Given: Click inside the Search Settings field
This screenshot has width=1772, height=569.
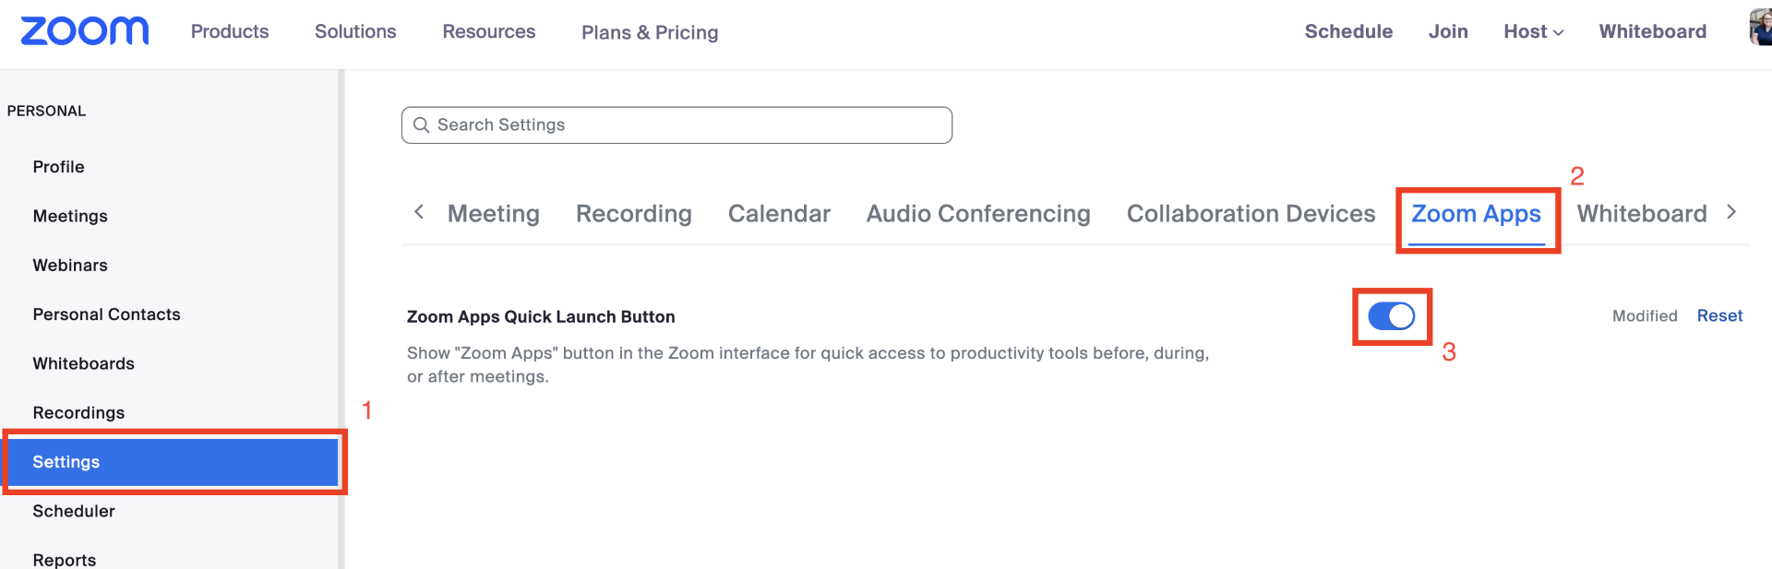Looking at the screenshot, I should (x=676, y=124).
